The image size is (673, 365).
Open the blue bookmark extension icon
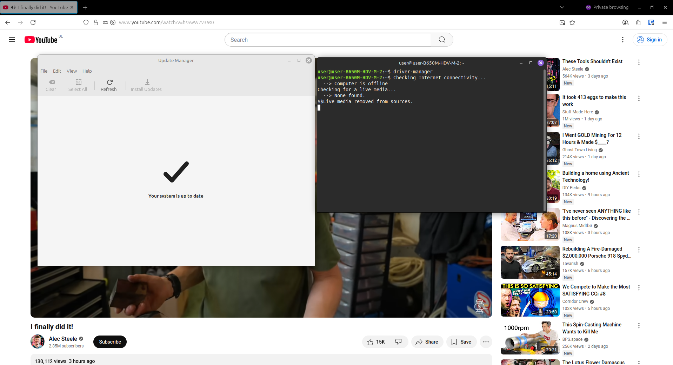point(651,22)
